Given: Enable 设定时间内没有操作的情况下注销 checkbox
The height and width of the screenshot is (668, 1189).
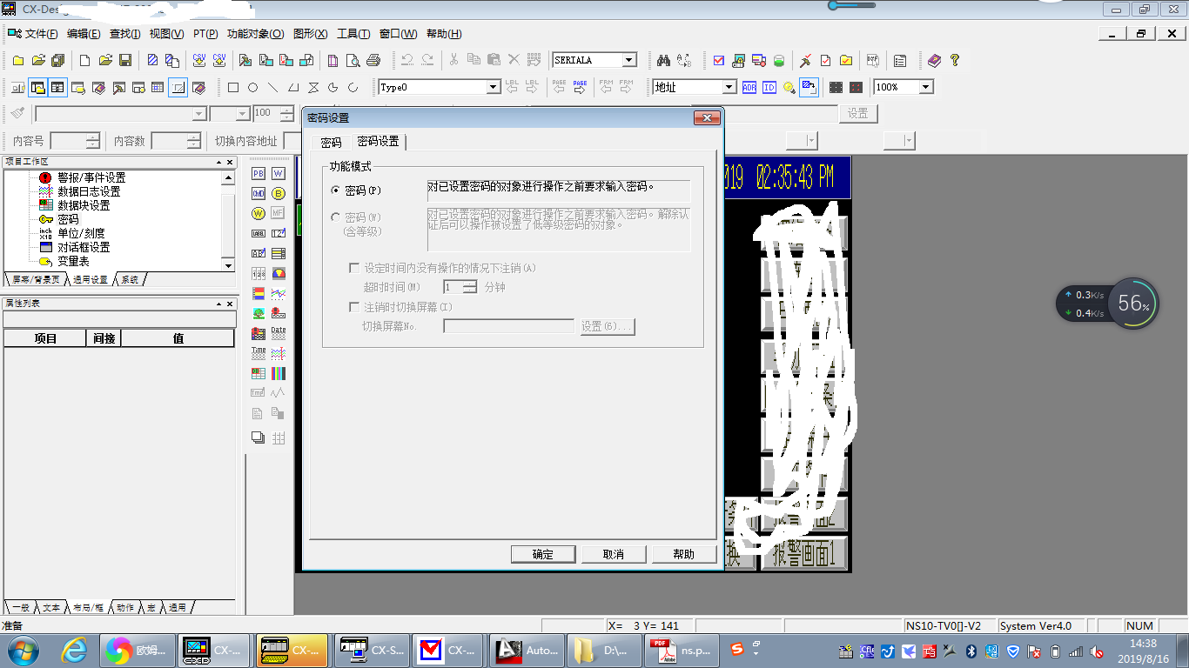Looking at the screenshot, I should (354, 269).
